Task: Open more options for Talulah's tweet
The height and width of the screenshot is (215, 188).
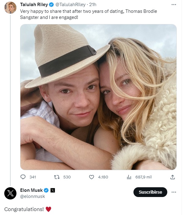Action: [x=174, y=5]
